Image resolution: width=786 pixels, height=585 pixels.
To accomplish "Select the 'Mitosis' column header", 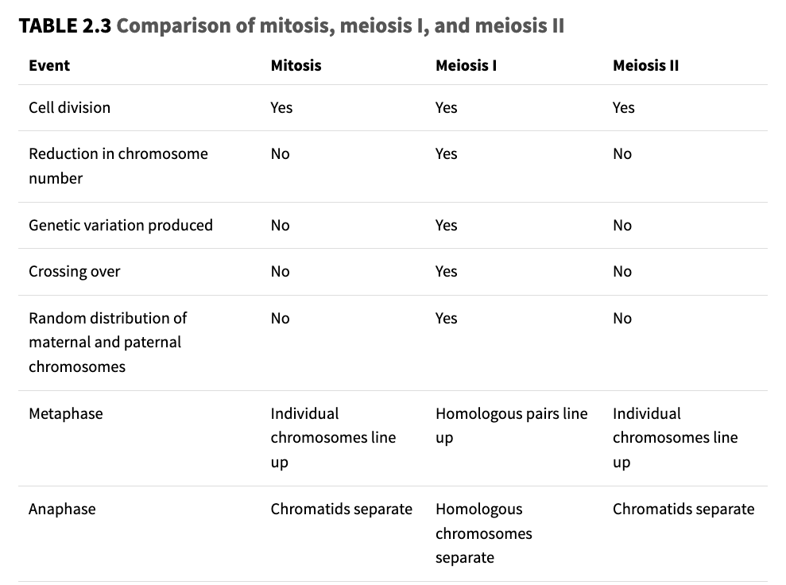I will click(296, 65).
